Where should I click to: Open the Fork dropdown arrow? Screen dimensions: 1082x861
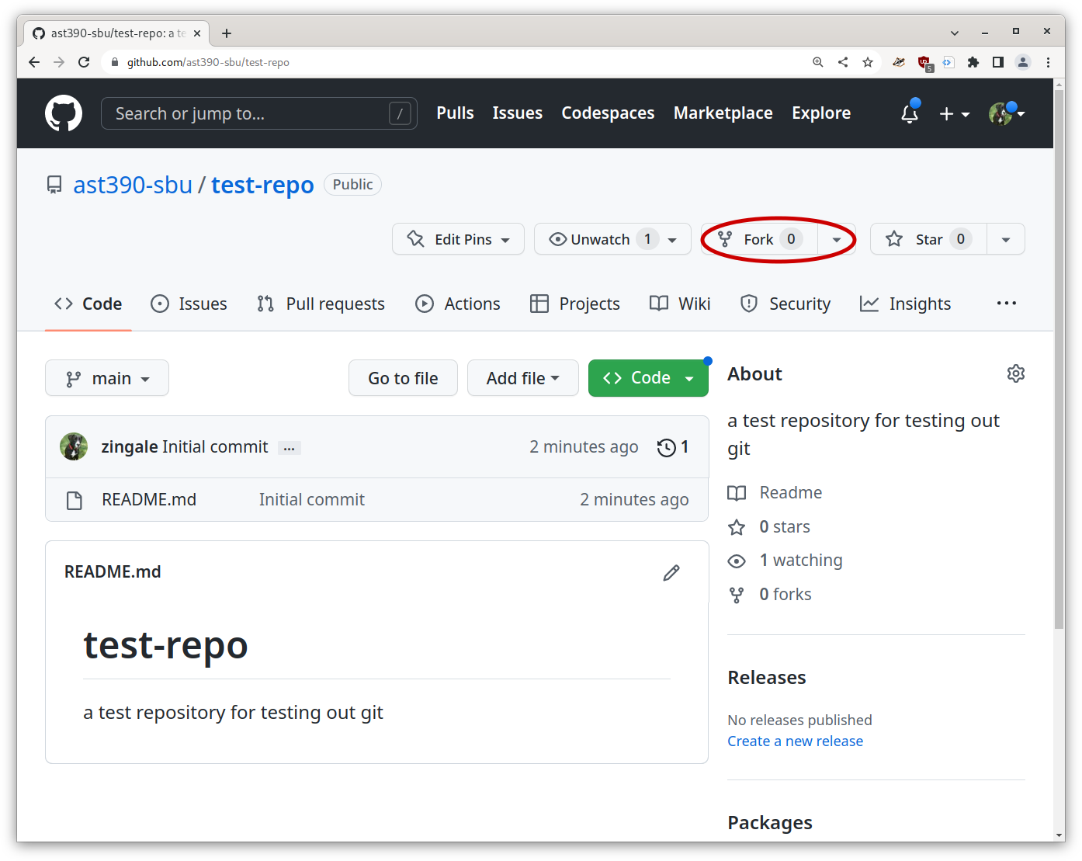point(837,239)
